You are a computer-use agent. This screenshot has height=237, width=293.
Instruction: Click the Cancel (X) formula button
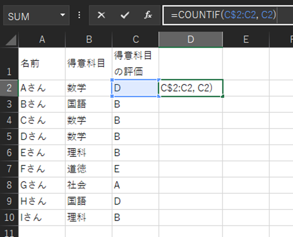click(x=101, y=16)
